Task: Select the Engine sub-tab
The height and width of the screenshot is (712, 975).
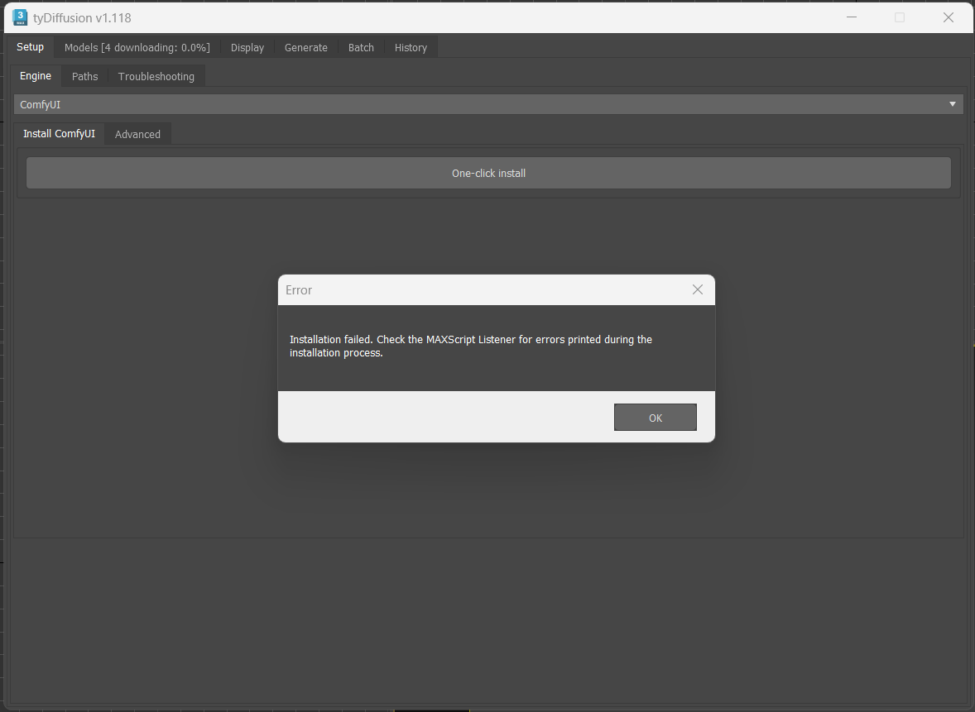Action: (36, 76)
